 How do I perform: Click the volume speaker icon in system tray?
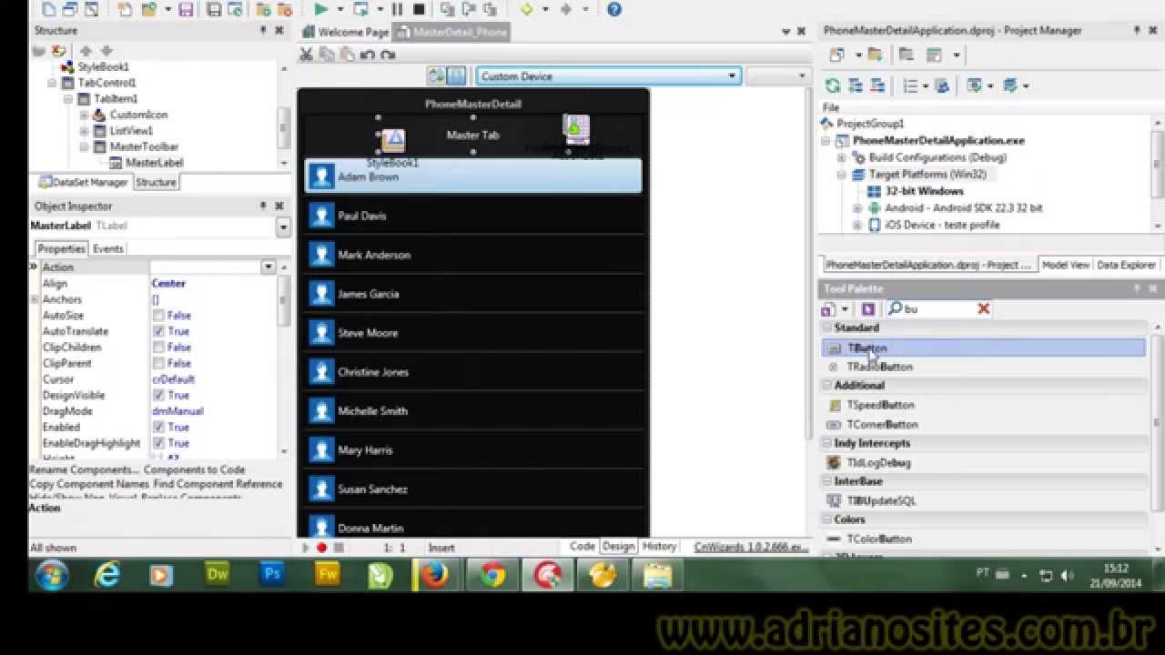pos(1067,576)
